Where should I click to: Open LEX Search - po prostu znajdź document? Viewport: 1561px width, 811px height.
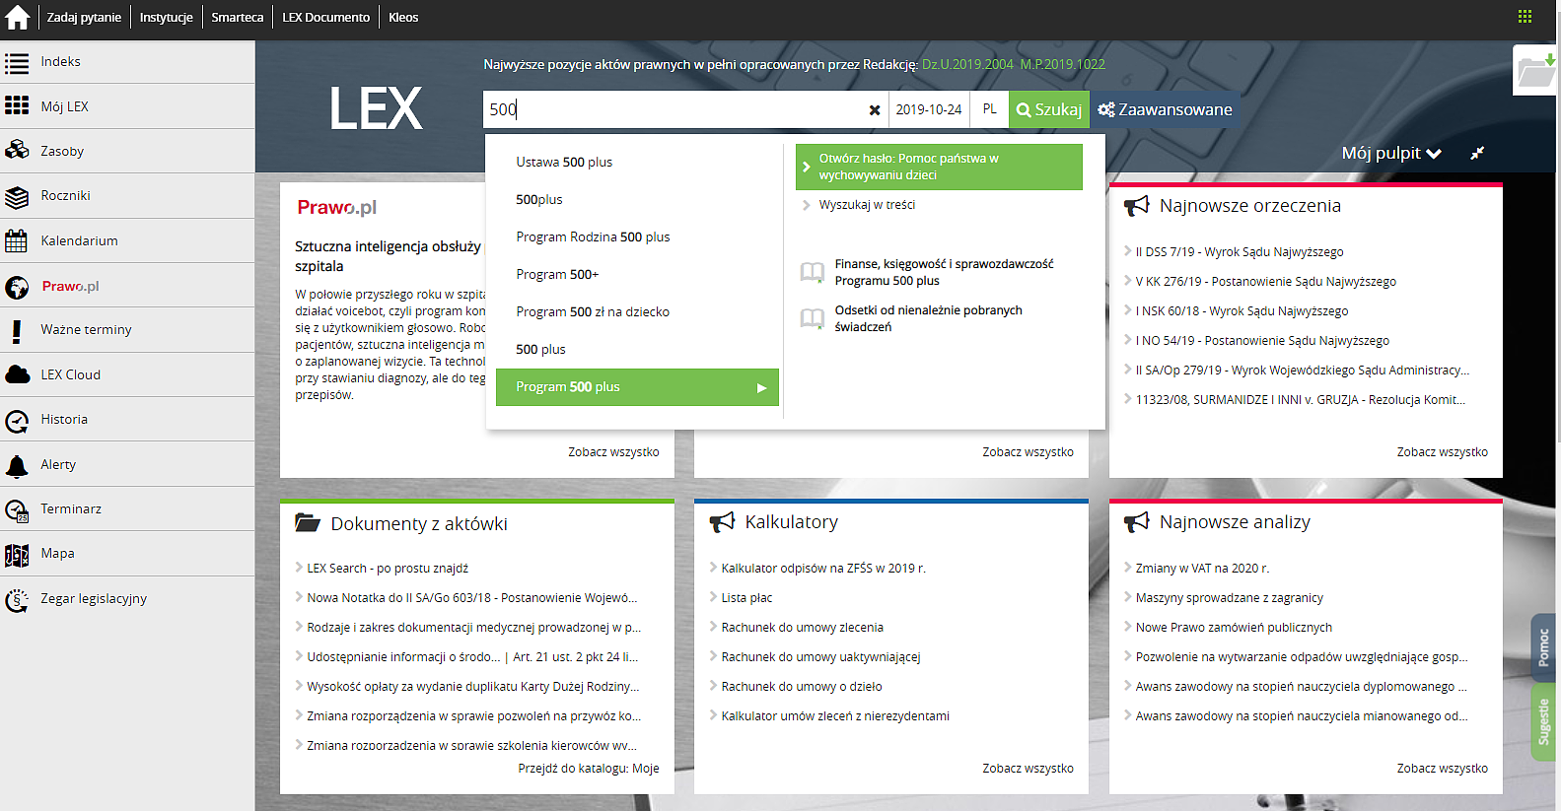coord(388,568)
